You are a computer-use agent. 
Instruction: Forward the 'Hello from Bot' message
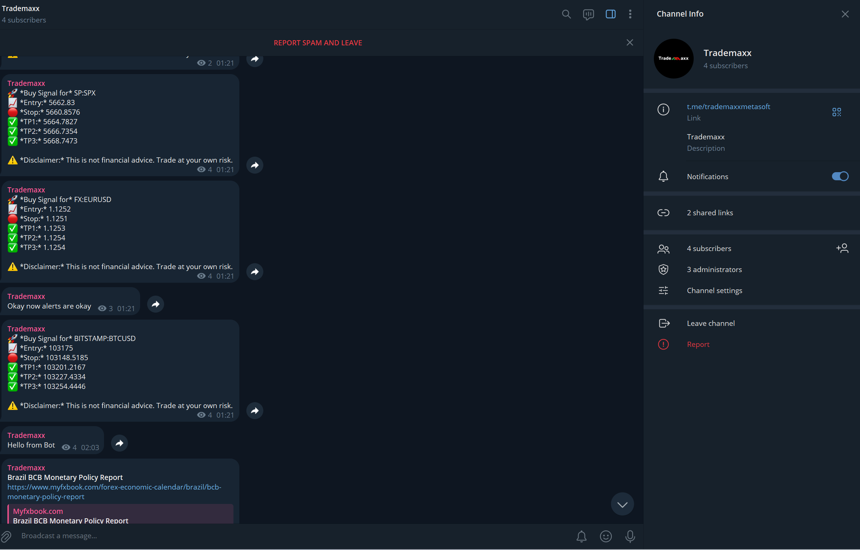click(x=119, y=443)
